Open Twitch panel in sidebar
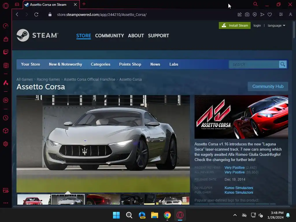Viewport: 296px width, 222px height. click(6, 52)
